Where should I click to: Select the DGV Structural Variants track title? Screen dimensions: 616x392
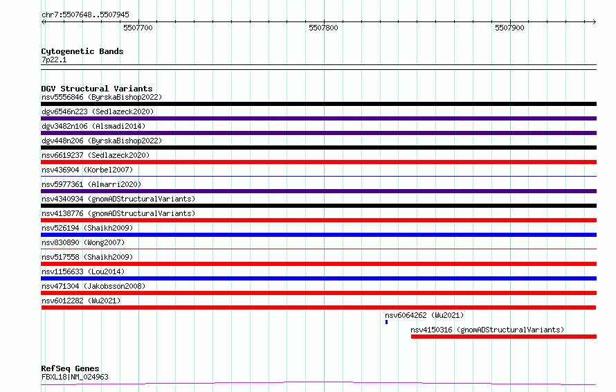pos(97,89)
